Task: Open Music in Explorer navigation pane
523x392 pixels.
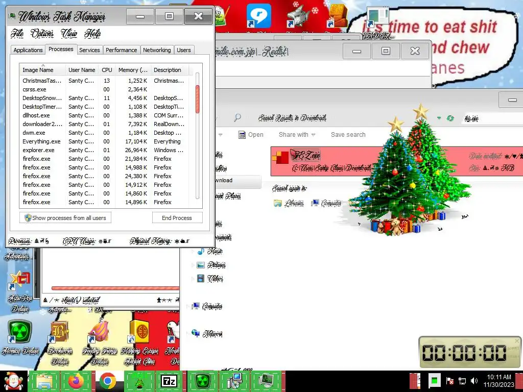Action: pyautogui.click(x=210, y=251)
